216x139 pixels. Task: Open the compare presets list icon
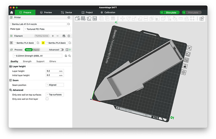pyautogui.click(x=67, y=50)
